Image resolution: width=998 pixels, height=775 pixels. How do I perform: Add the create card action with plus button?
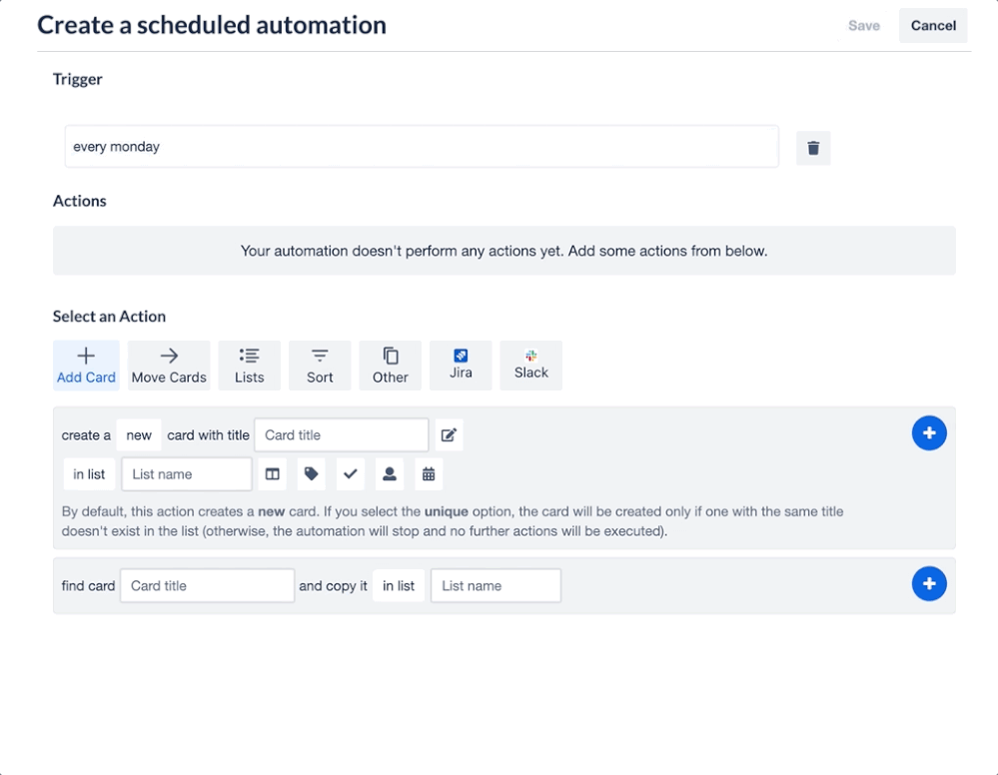click(x=929, y=433)
